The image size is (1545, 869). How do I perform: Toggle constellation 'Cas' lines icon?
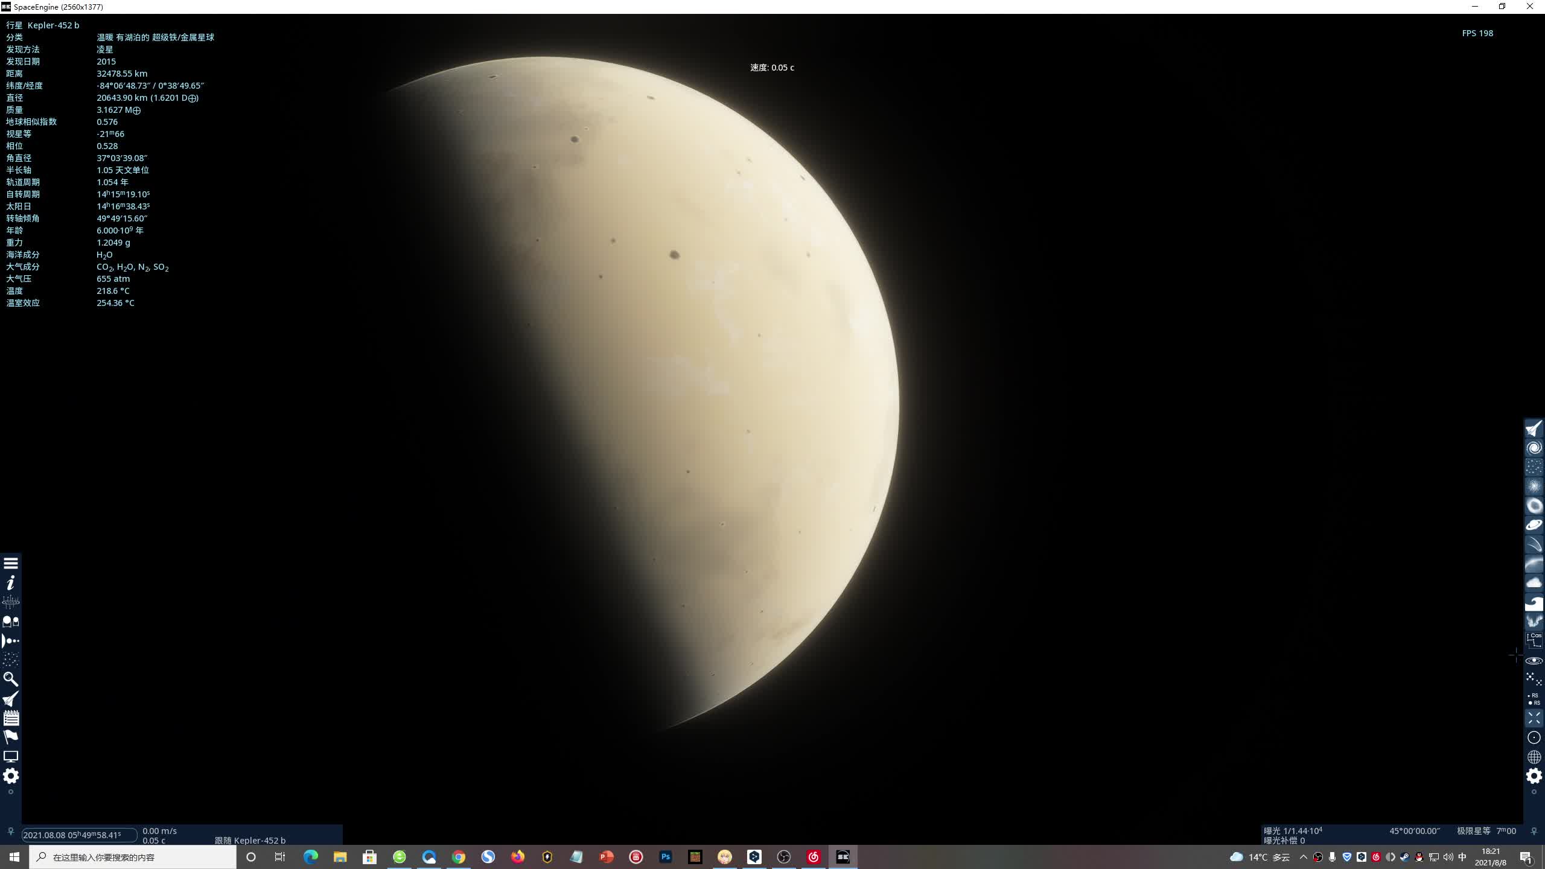point(1534,641)
